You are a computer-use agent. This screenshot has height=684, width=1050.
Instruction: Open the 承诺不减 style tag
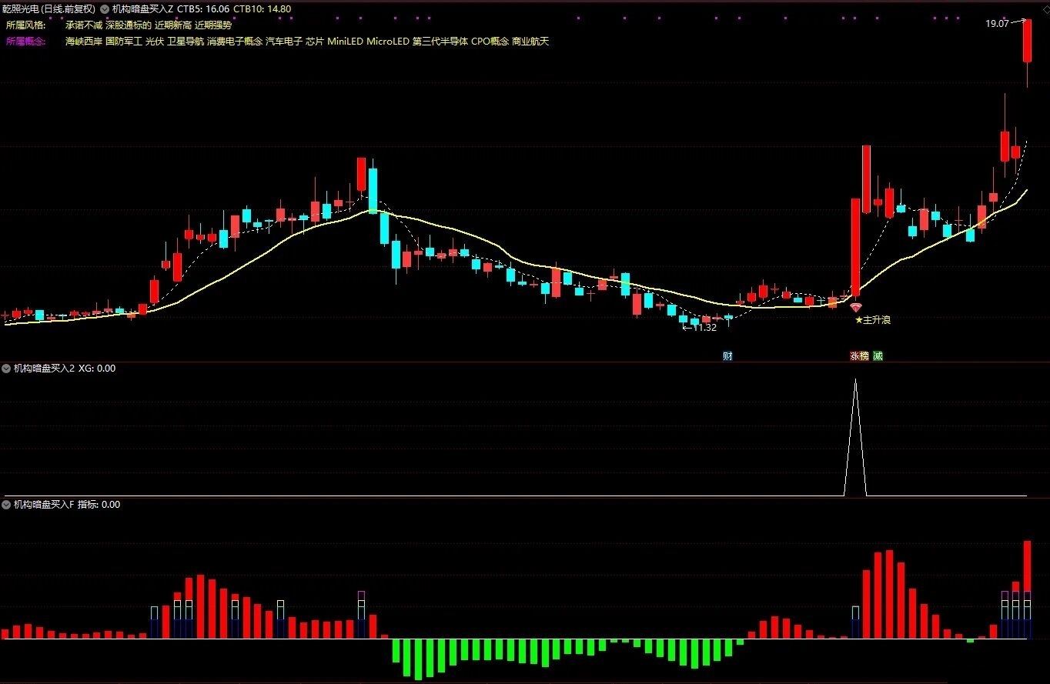84,25
